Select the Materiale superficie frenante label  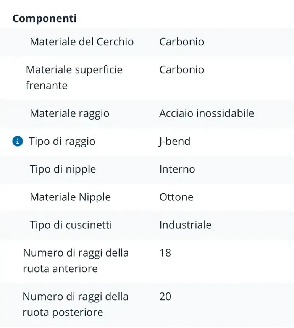pyautogui.click(x=74, y=78)
